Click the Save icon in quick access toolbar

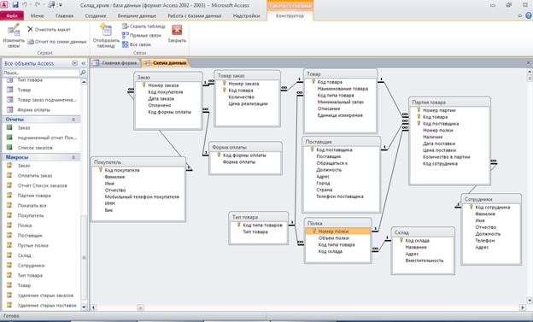click(15, 5)
